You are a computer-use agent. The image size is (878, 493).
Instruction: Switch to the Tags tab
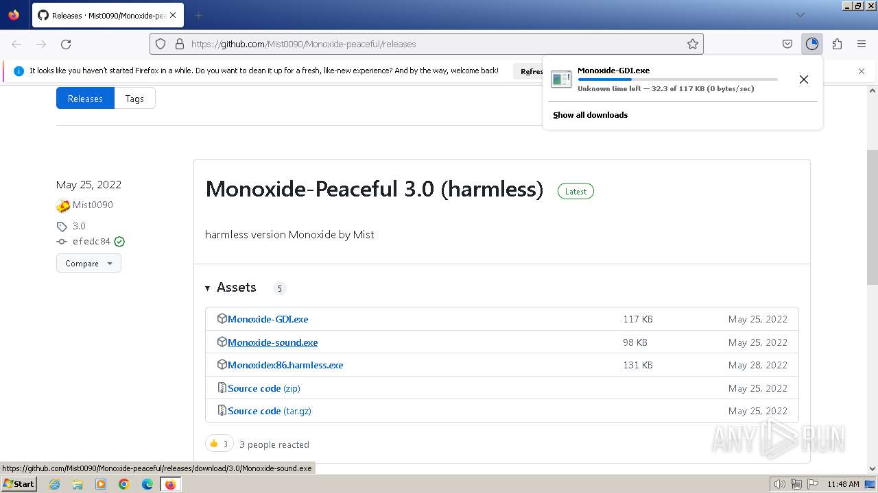click(x=134, y=99)
